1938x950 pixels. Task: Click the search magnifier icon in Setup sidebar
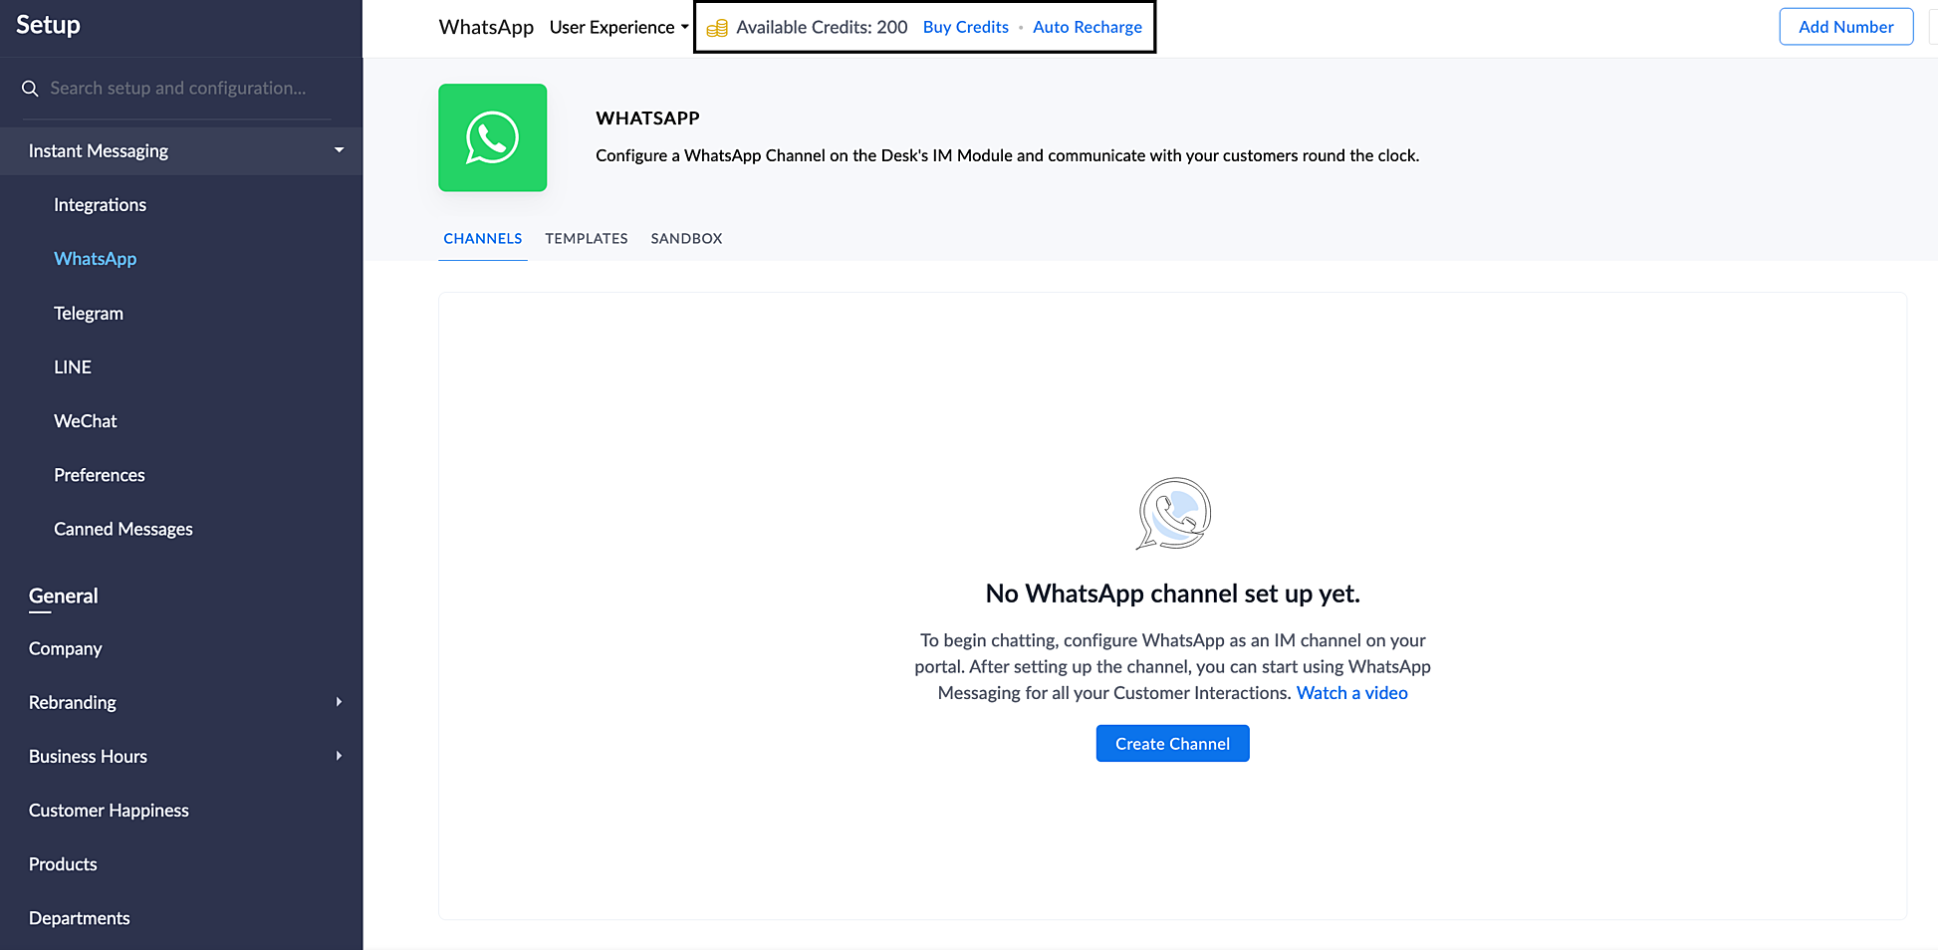pyautogui.click(x=30, y=89)
